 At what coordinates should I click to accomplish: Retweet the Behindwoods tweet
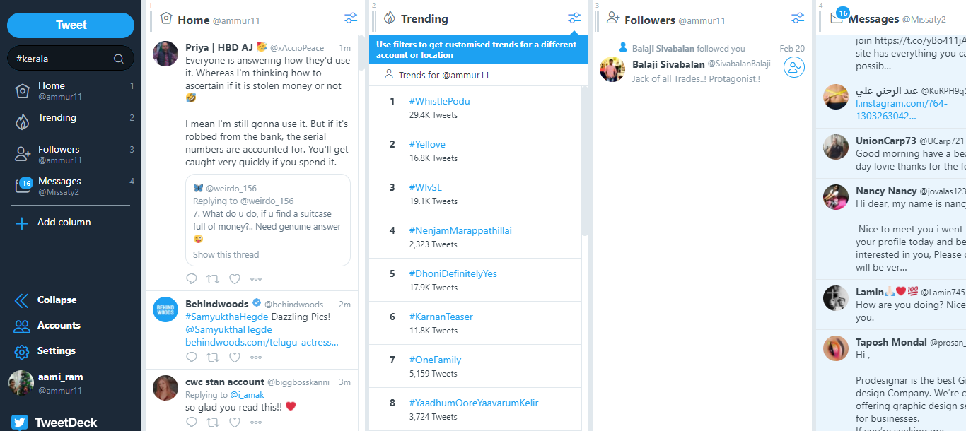point(213,358)
